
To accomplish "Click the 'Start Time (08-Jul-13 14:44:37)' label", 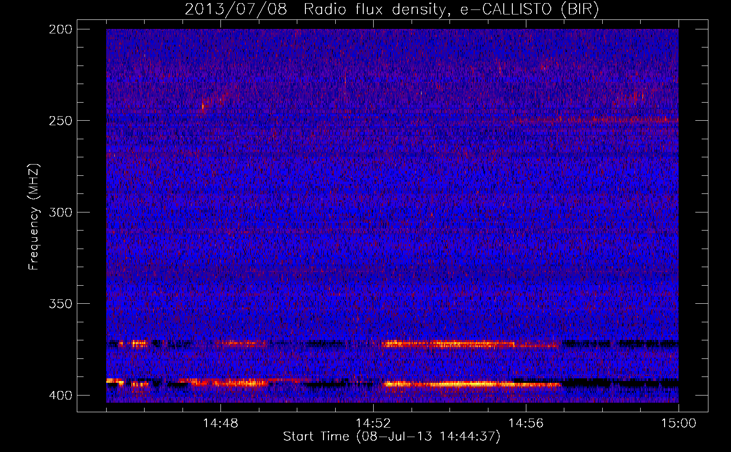I will tap(392, 436).
